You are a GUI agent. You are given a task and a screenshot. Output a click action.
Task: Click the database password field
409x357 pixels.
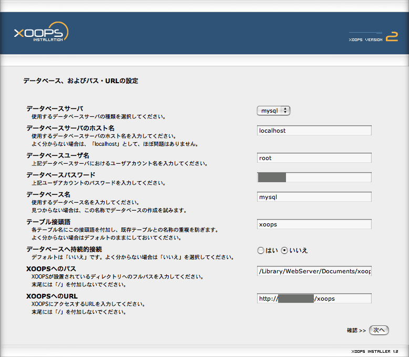click(x=314, y=177)
